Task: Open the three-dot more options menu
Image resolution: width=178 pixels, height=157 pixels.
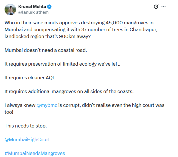Action: point(164,7)
